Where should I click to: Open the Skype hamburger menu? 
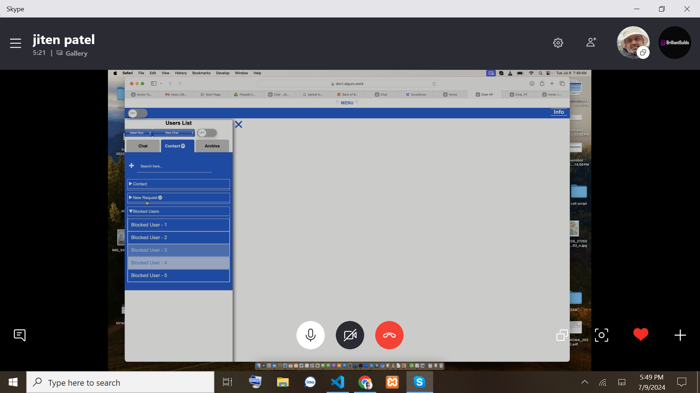15,43
